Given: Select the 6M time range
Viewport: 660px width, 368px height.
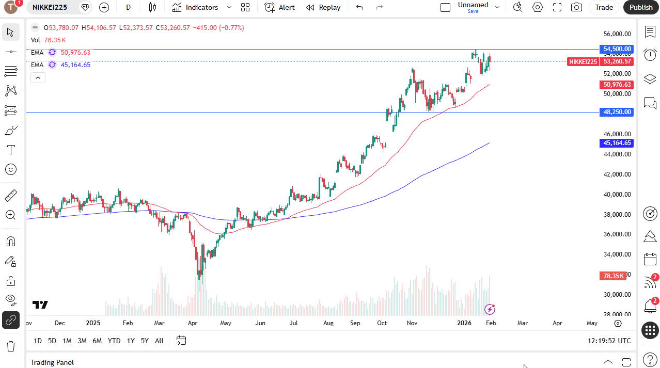Looking at the screenshot, I should (x=97, y=341).
